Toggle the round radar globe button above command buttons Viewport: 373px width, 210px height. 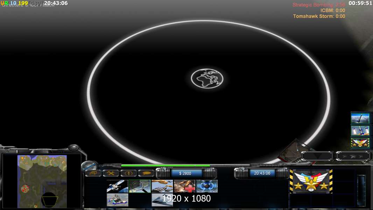tap(89, 165)
